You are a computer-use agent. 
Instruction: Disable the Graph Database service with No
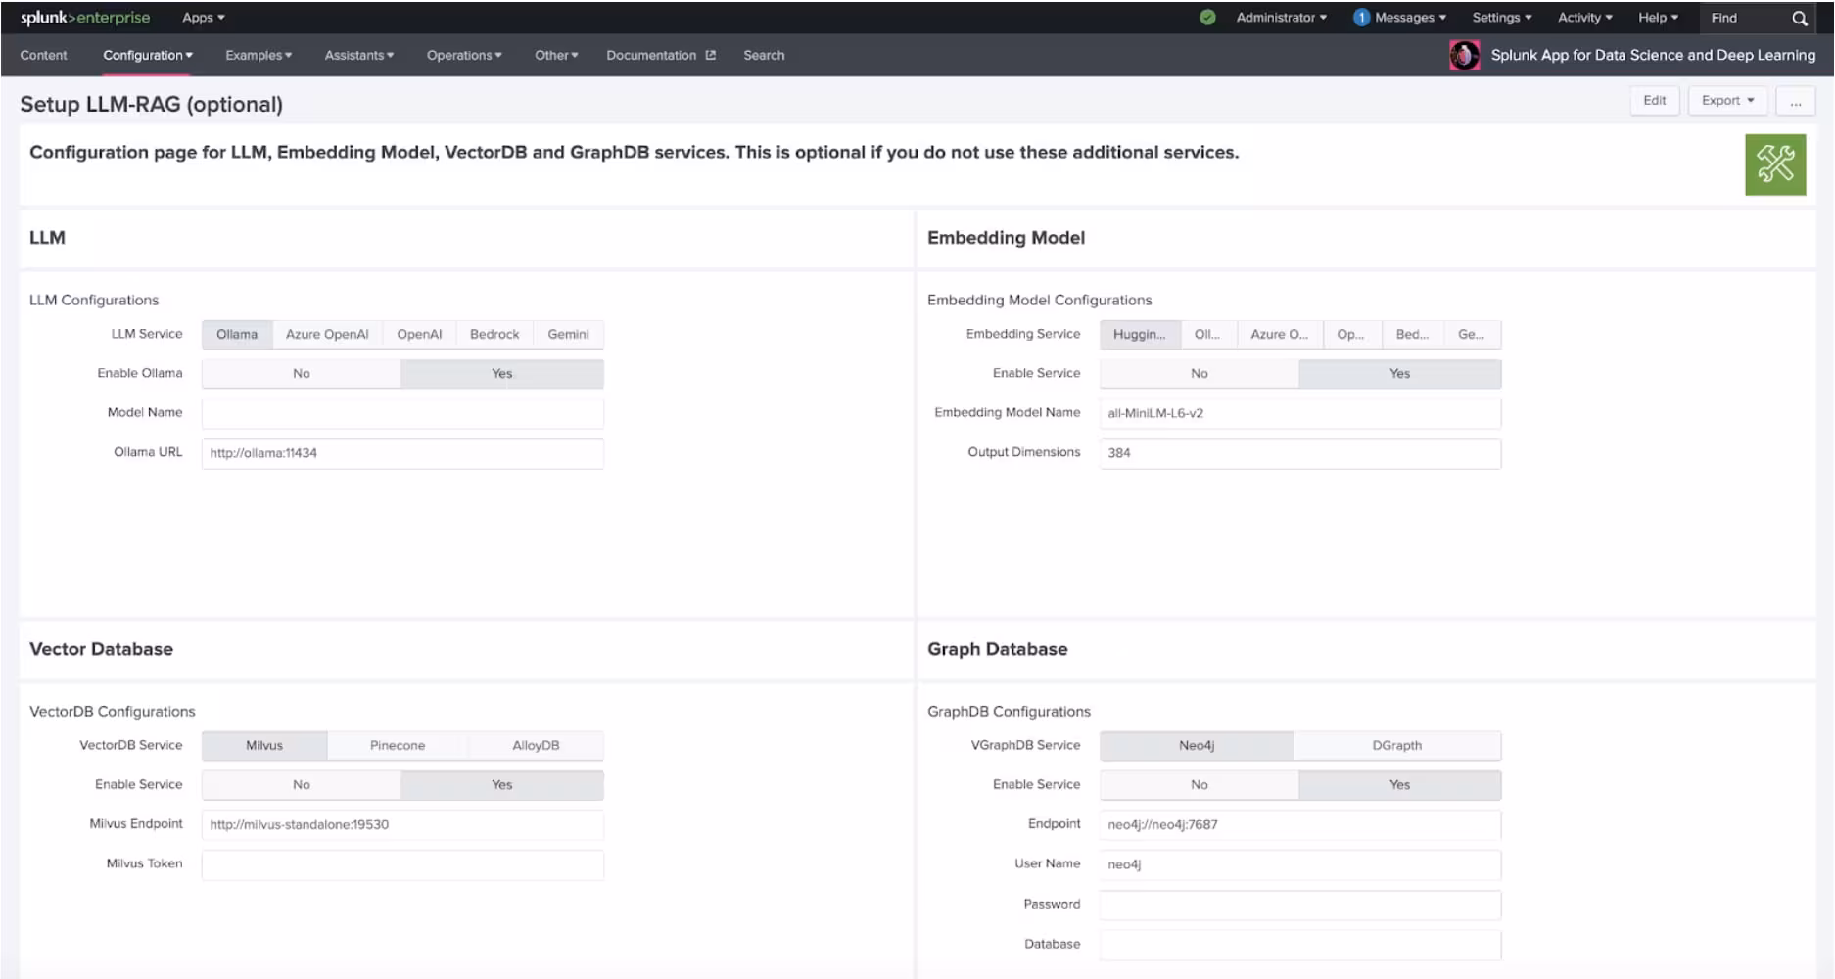coord(1199,785)
